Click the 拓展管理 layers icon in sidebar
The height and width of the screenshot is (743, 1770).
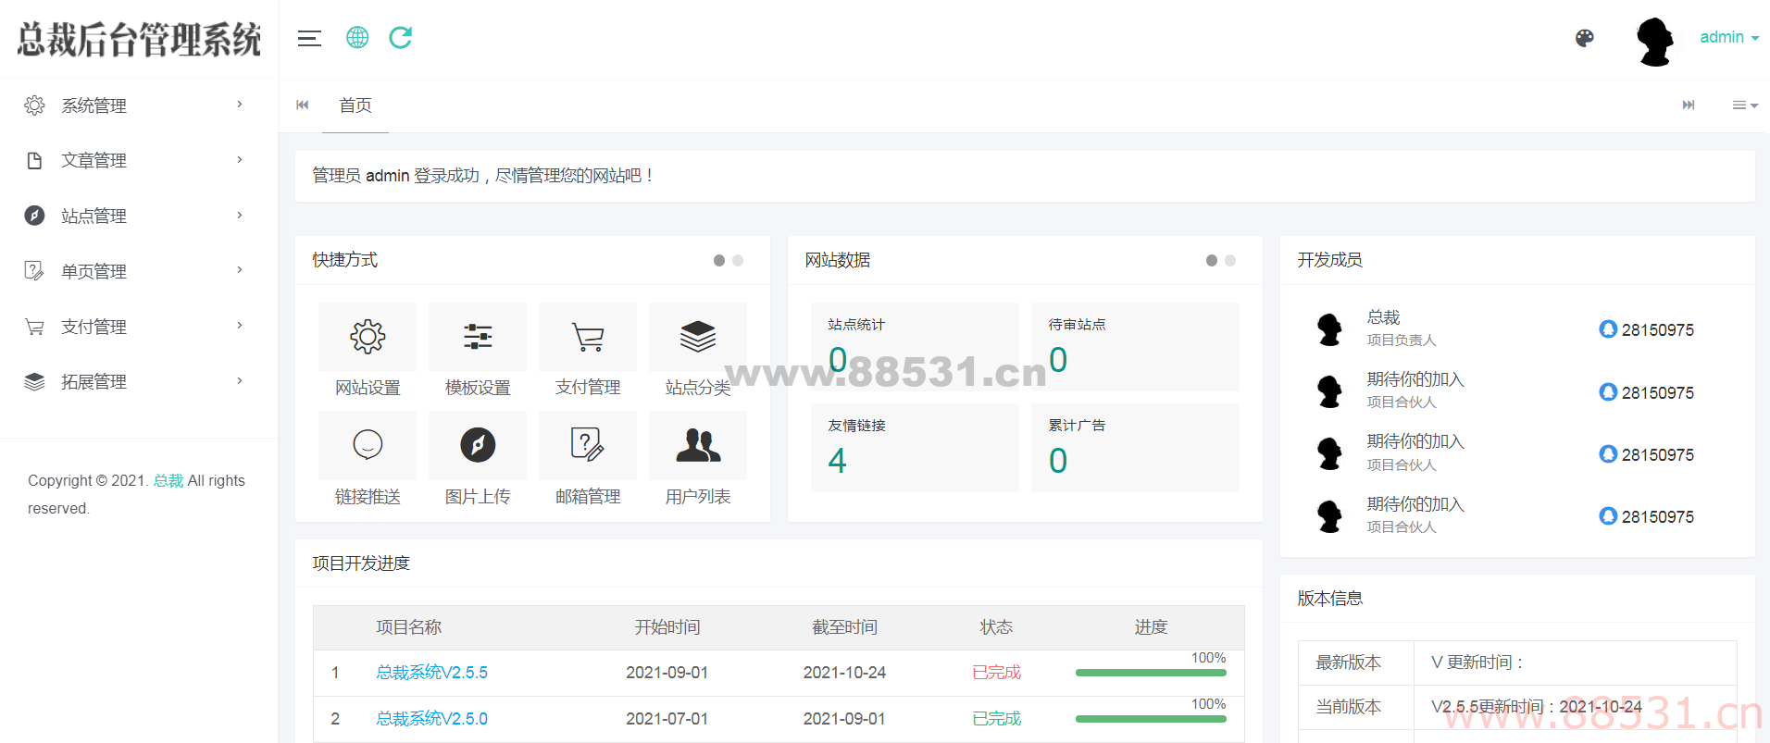click(34, 381)
